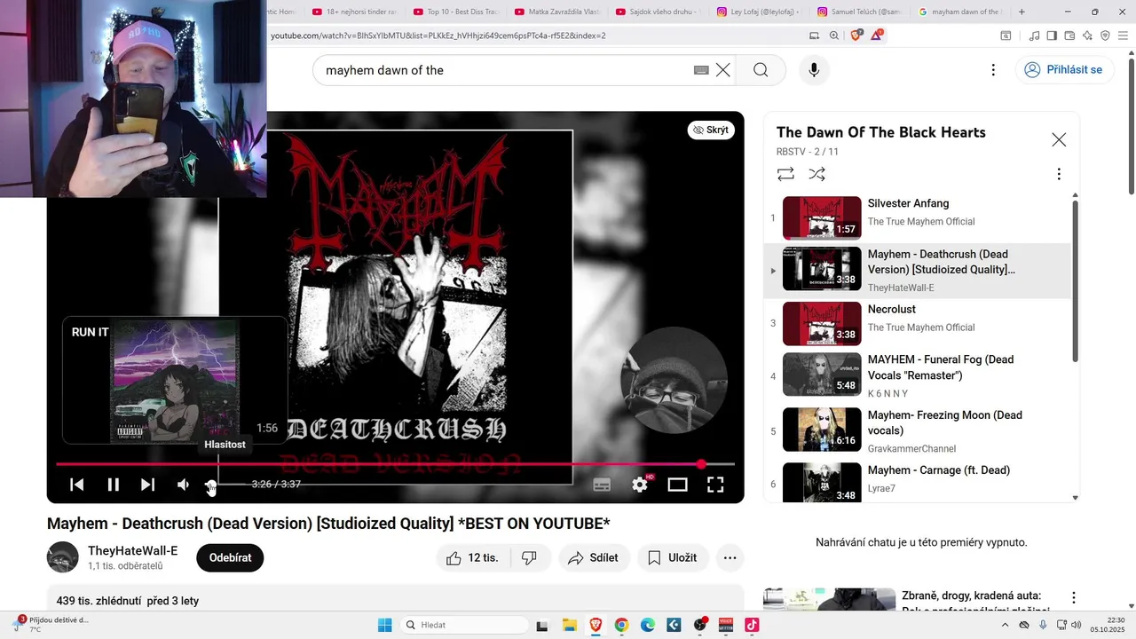
Task: Toggle subtitles in the video player
Action: [602, 485]
